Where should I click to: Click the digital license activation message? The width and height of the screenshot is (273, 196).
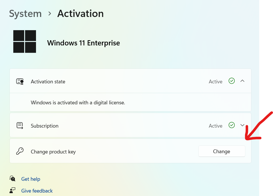click(78, 103)
